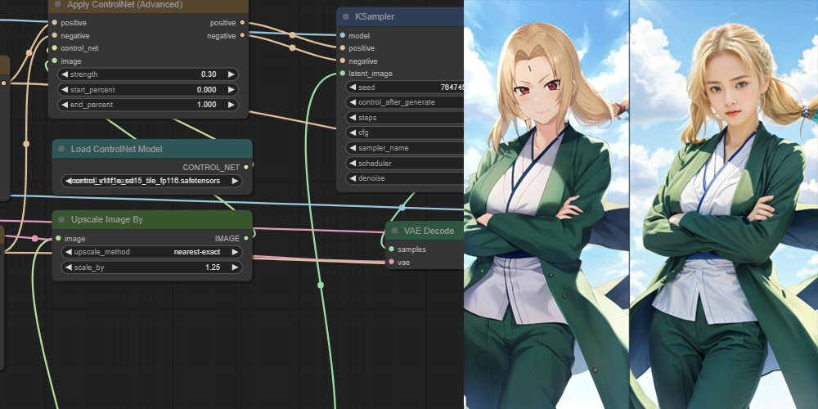Increase end_percent with right arrow
818x409 pixels.
[231, 105]
